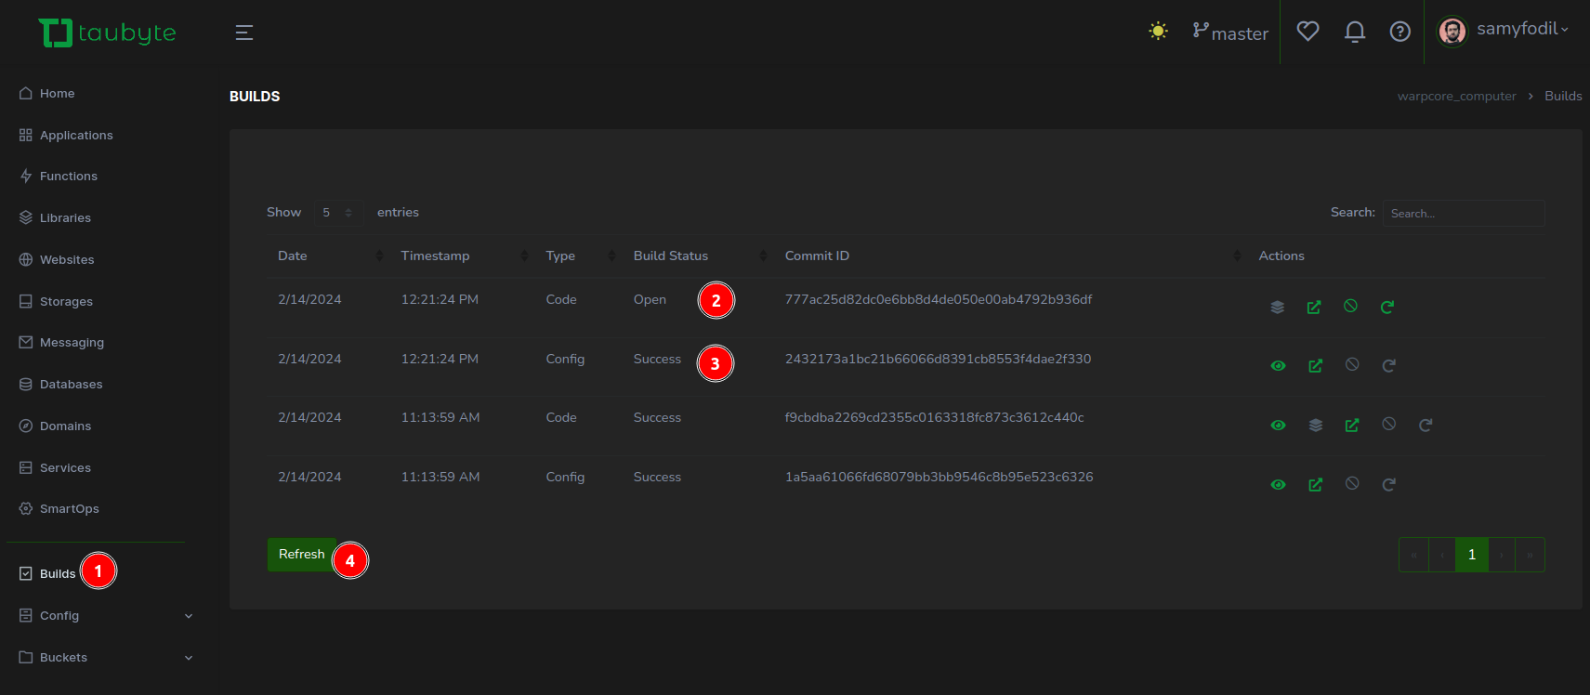Click the heart icon in top bar
Viewport: 1590px width, 695px height.
pos(1307,32)
